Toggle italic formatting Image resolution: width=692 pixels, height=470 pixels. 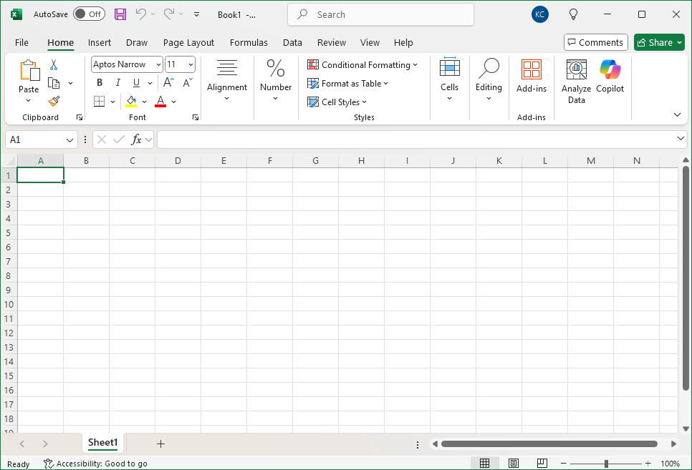[117, 83]
